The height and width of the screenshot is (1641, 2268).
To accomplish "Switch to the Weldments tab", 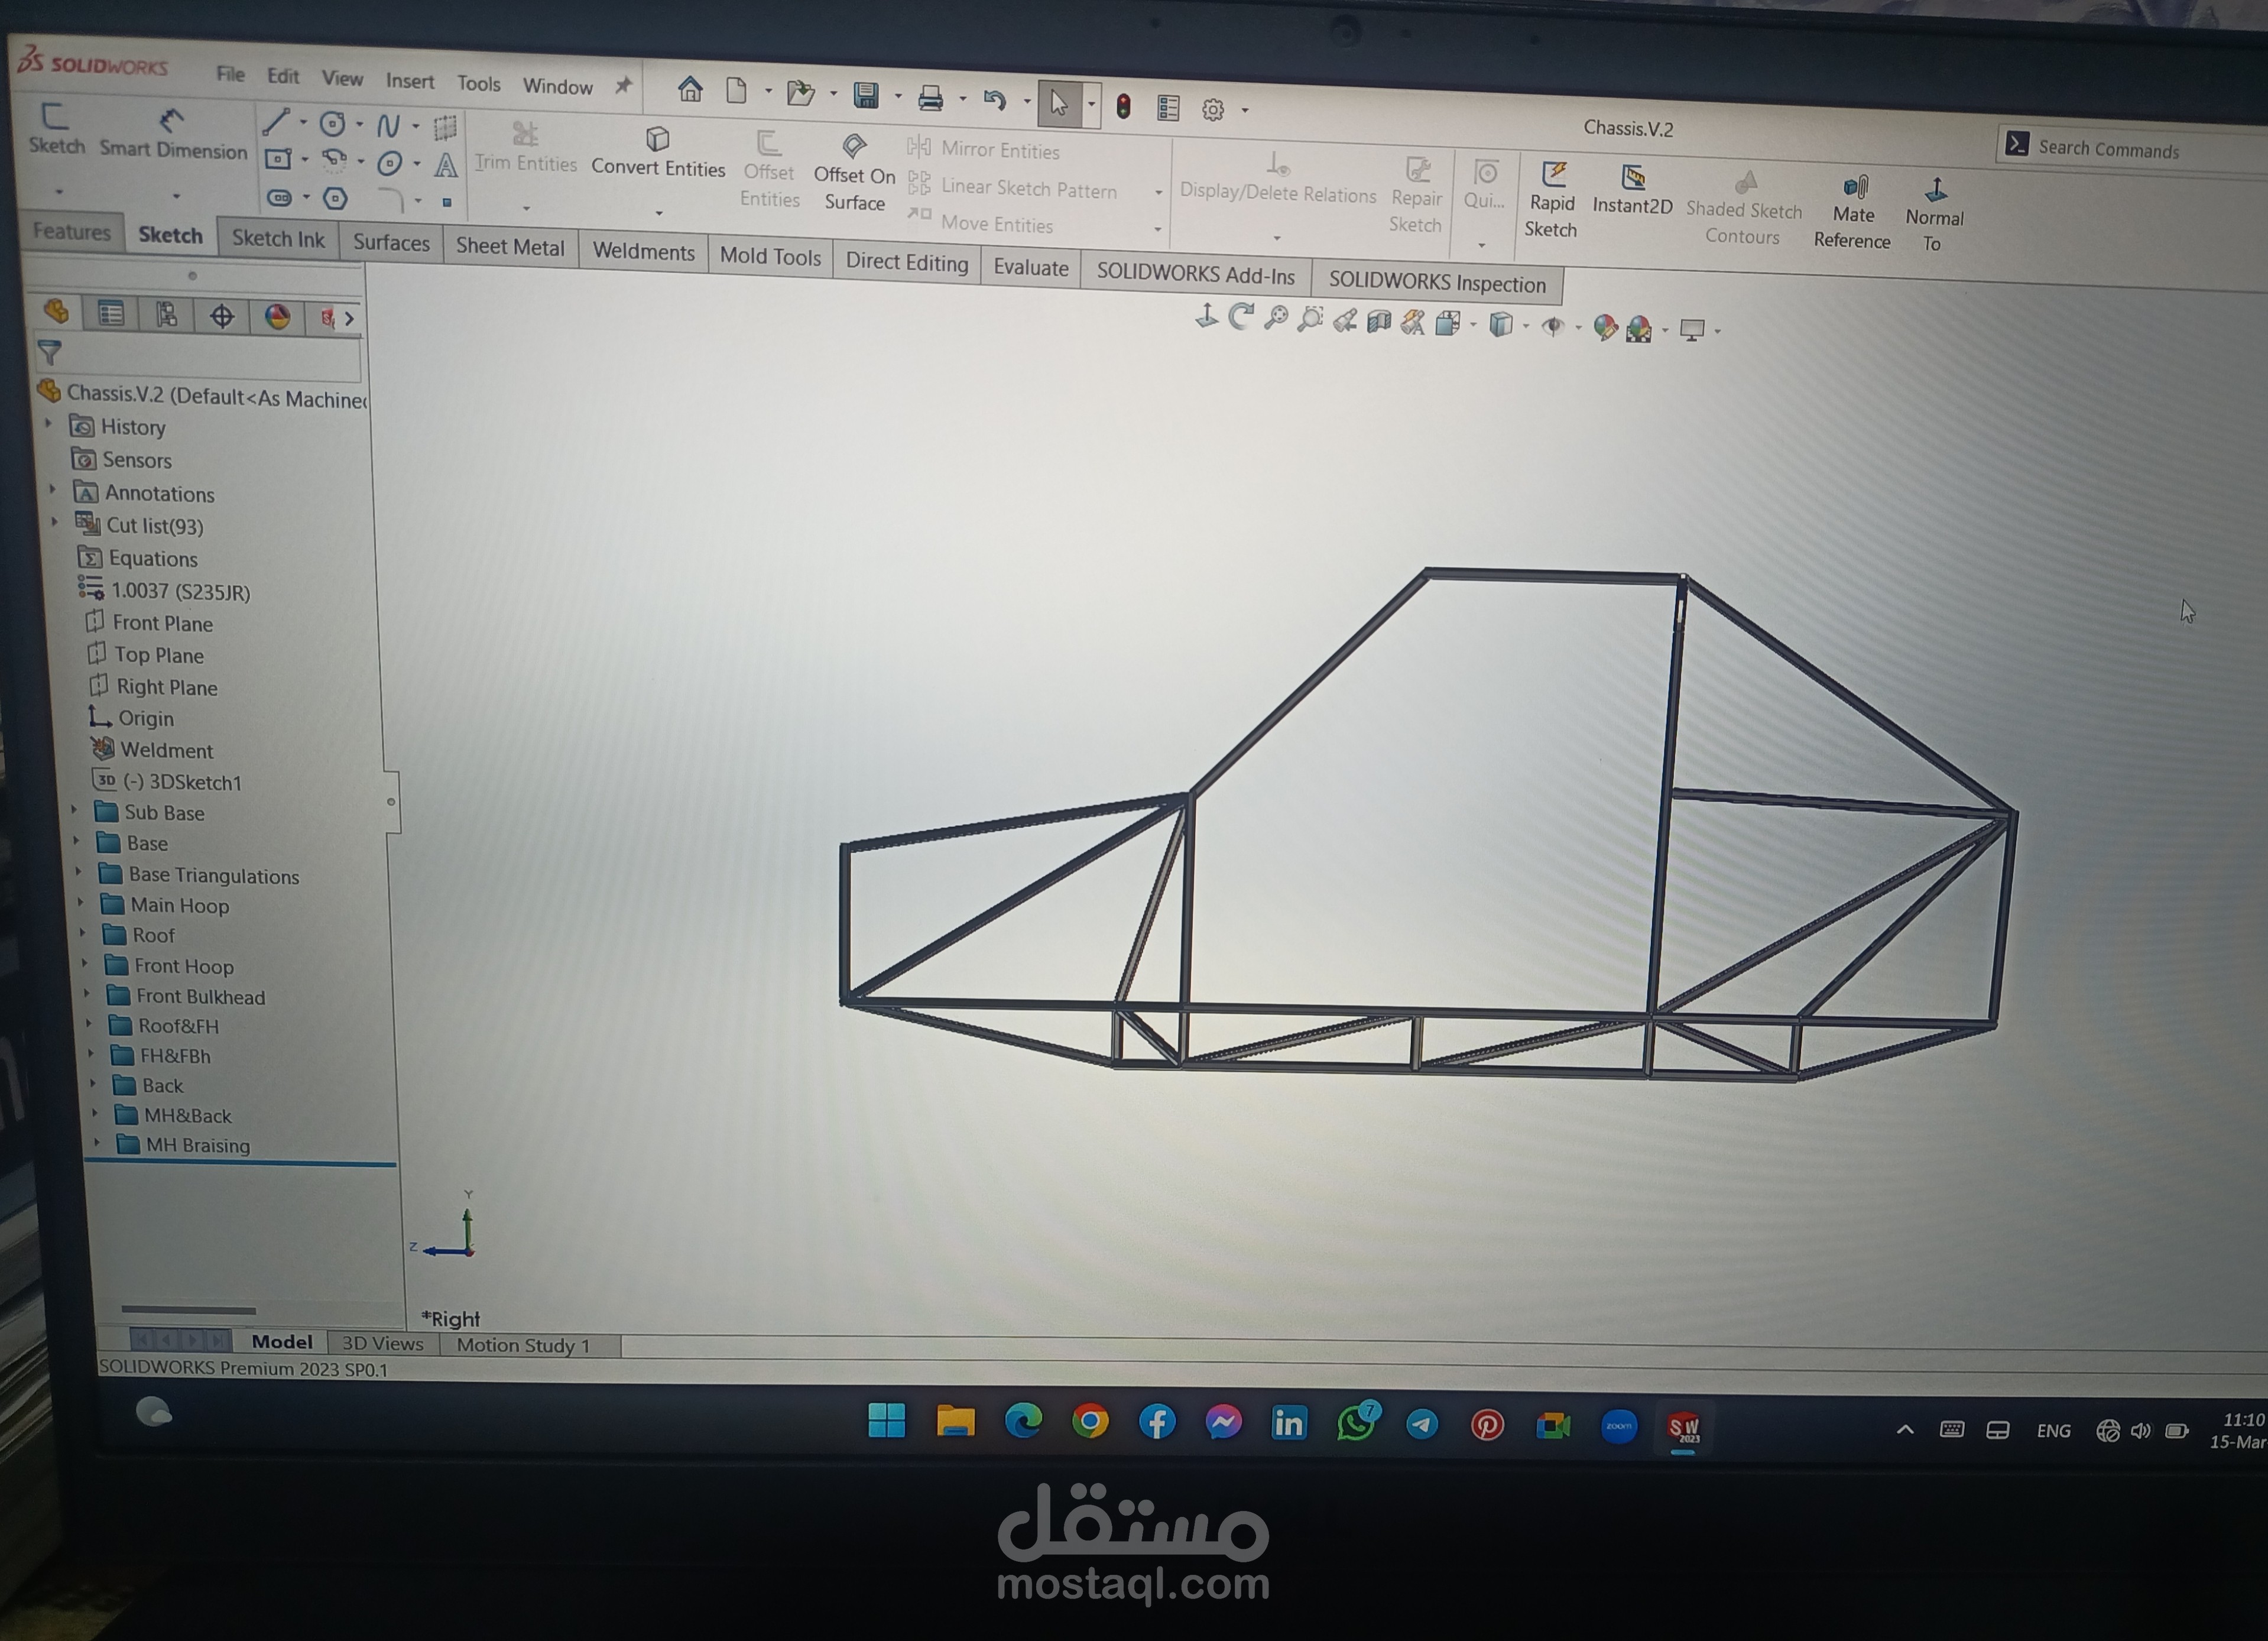I will (643, 252).
